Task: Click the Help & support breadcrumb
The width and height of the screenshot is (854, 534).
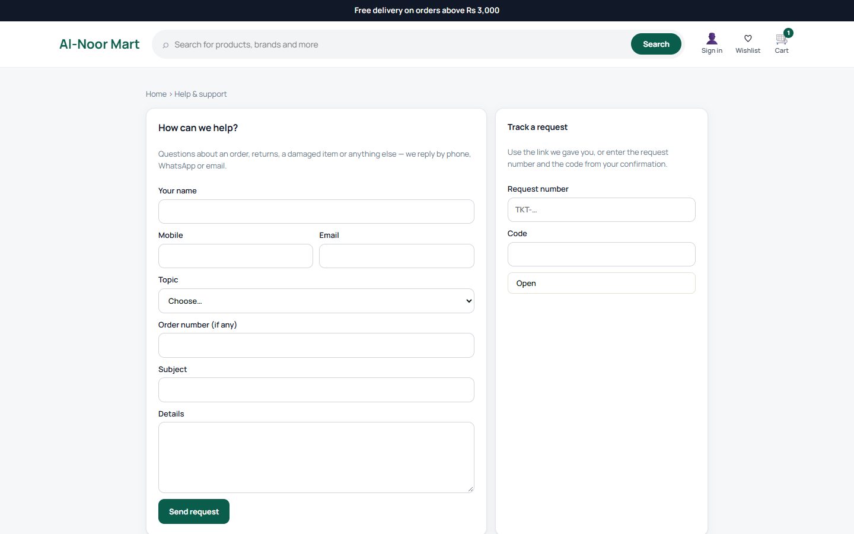Action: point(200,94)
